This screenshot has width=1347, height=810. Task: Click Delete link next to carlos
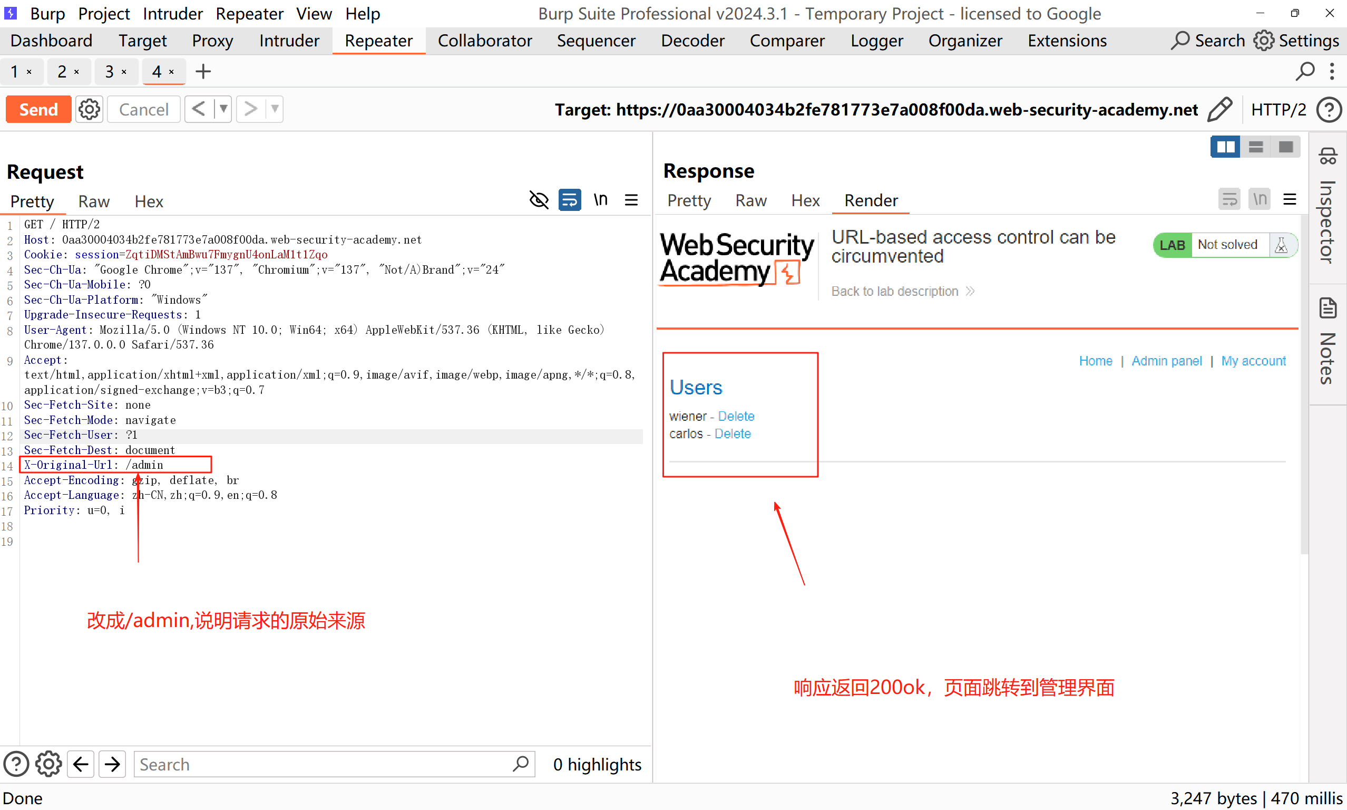point(733,434)
